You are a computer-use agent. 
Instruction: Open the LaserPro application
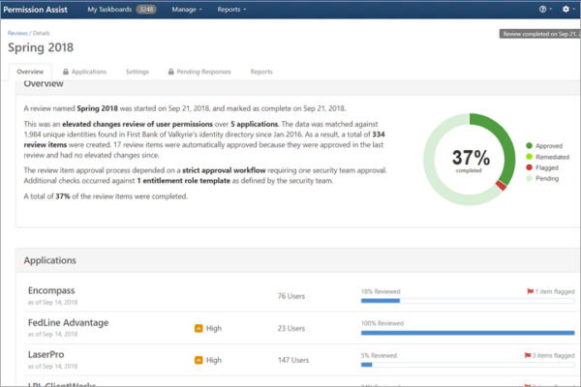(x=46, y=354)
